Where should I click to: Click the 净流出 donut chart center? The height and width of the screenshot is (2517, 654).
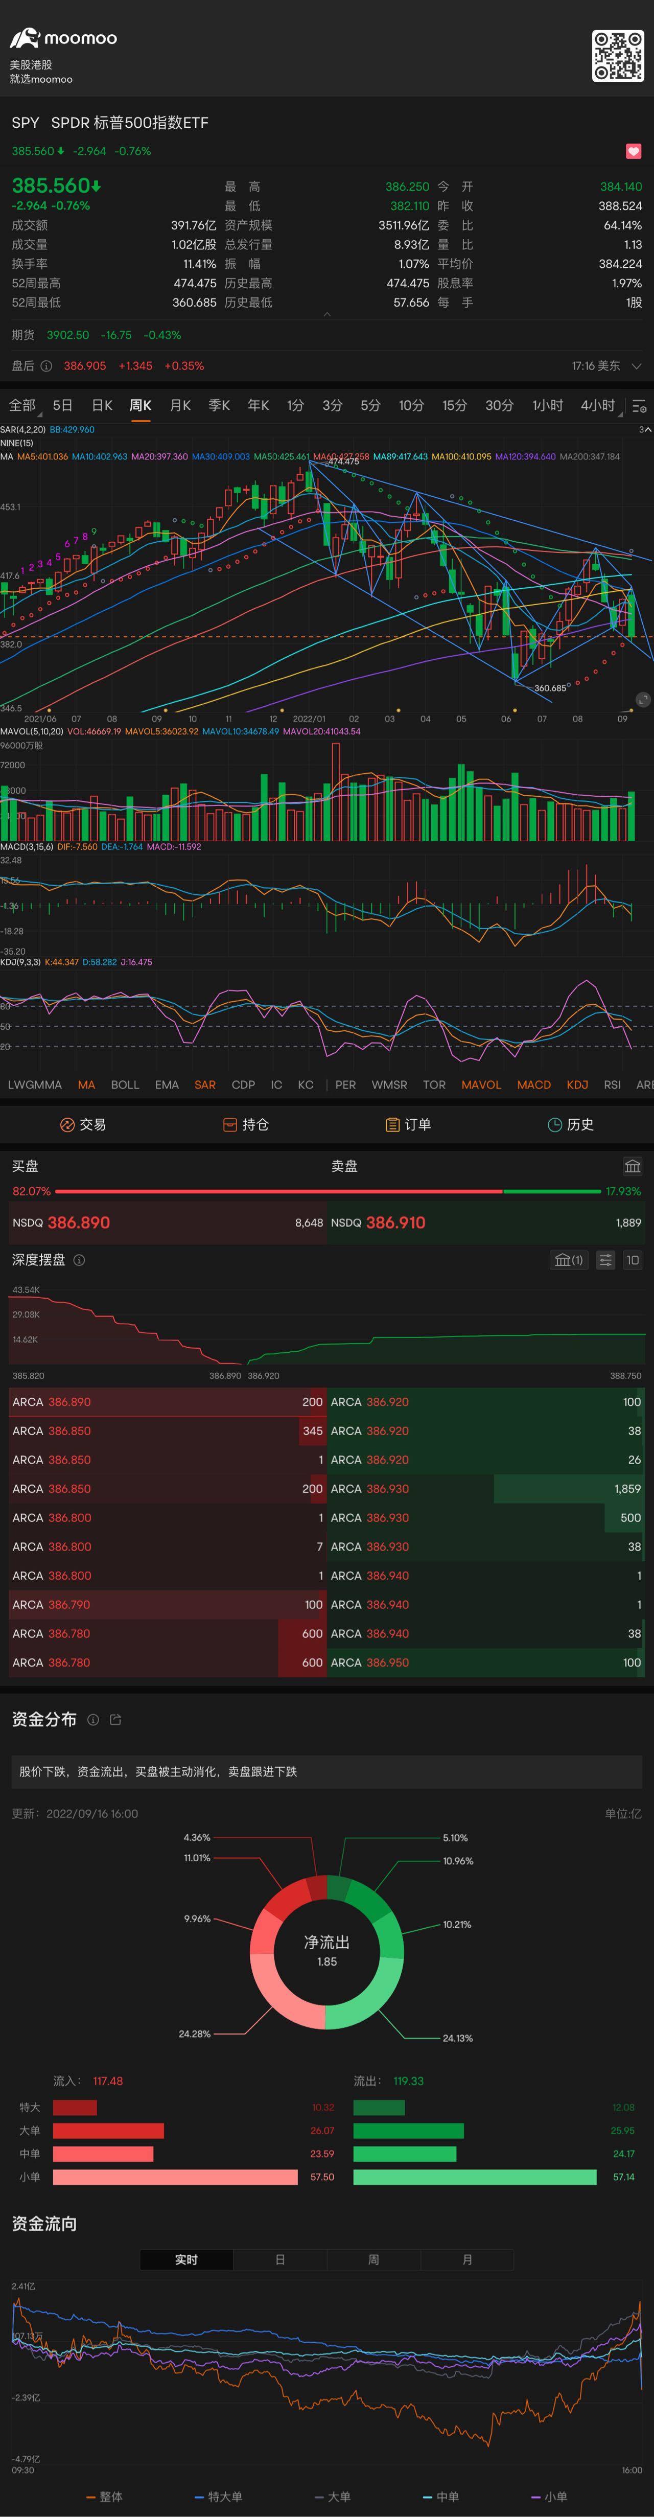(326, 1951)
